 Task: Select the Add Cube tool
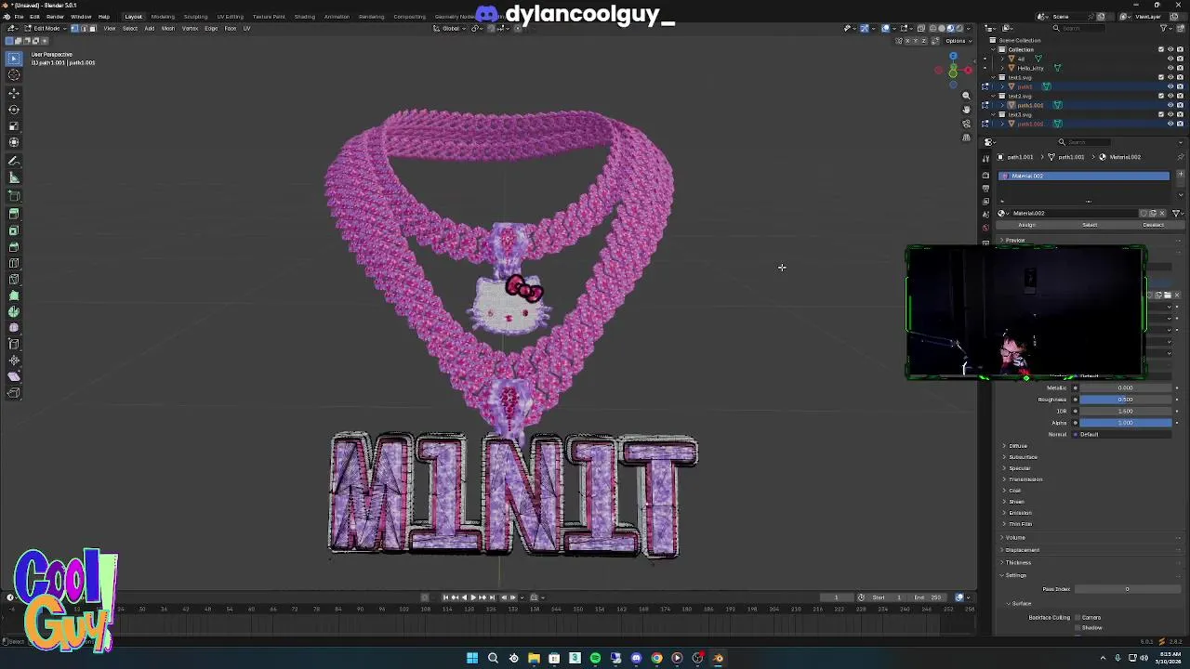14,196
